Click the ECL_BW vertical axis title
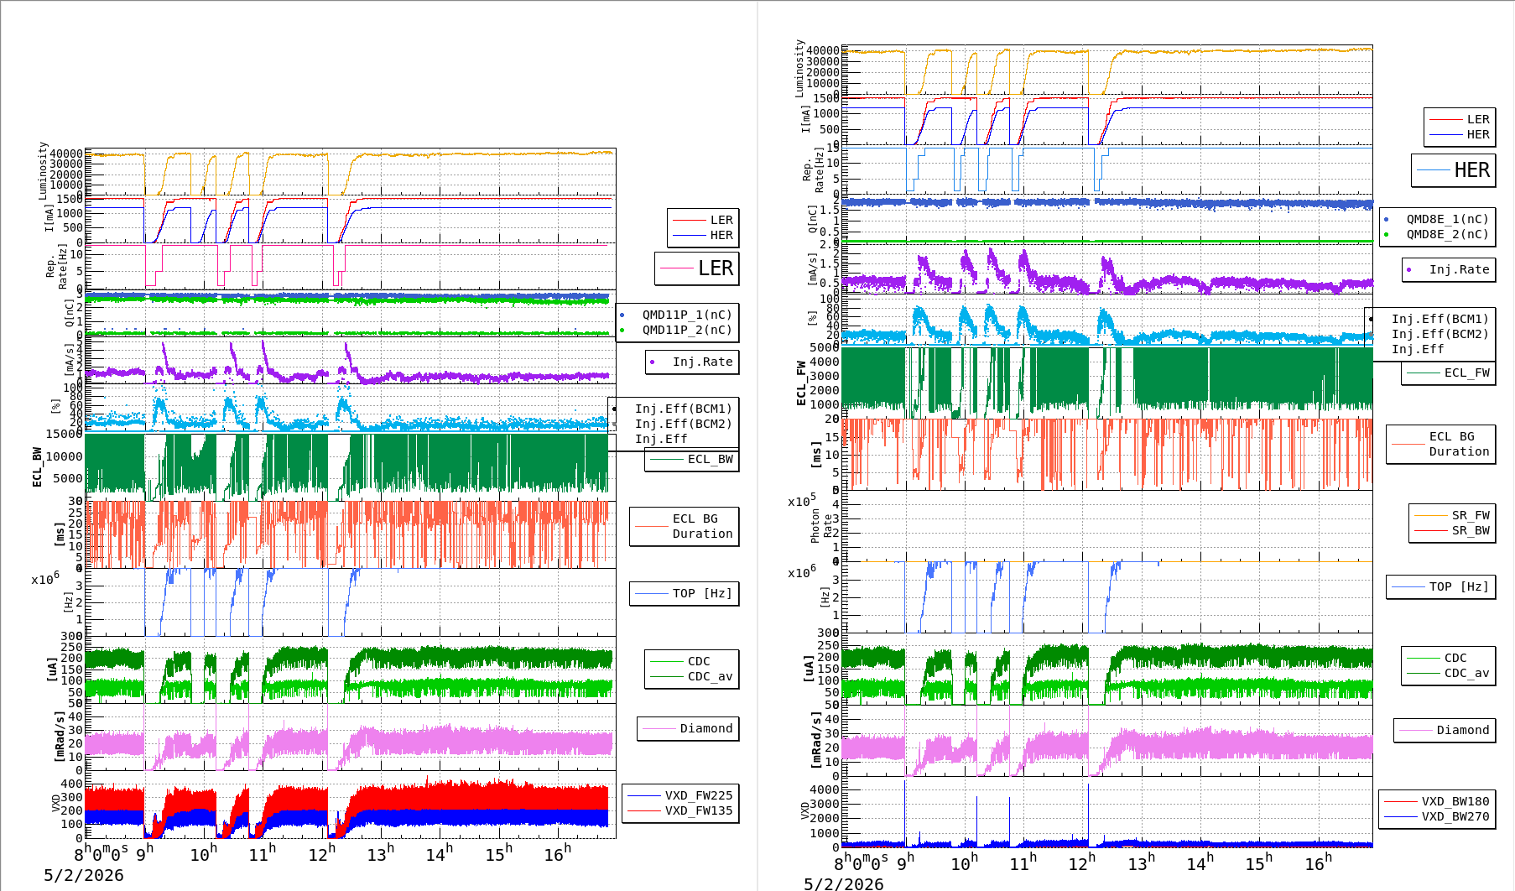Viewport: 1515px width, 891px height. click(x=37, y=466)
